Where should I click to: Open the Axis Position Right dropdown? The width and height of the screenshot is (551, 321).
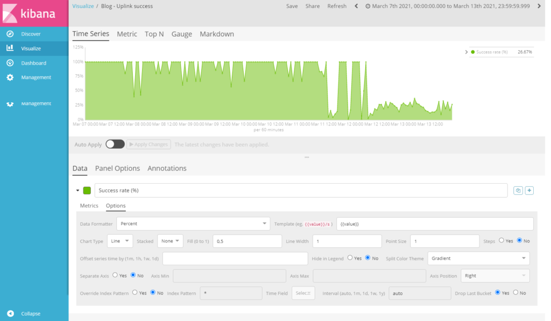pyautogui.click(x=495, y=276)
